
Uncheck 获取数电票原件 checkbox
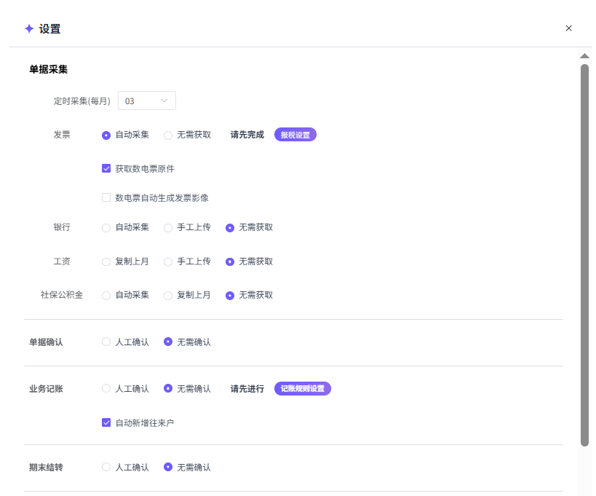pyautogui.click(x=106, y=168)
